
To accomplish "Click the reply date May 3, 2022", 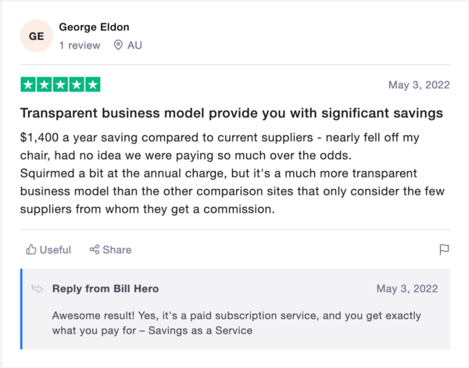I will [x=409, y=289].
